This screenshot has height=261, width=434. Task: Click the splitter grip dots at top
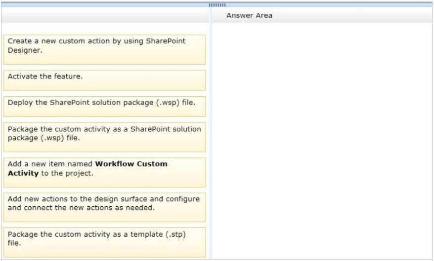[x=217, y=5]
